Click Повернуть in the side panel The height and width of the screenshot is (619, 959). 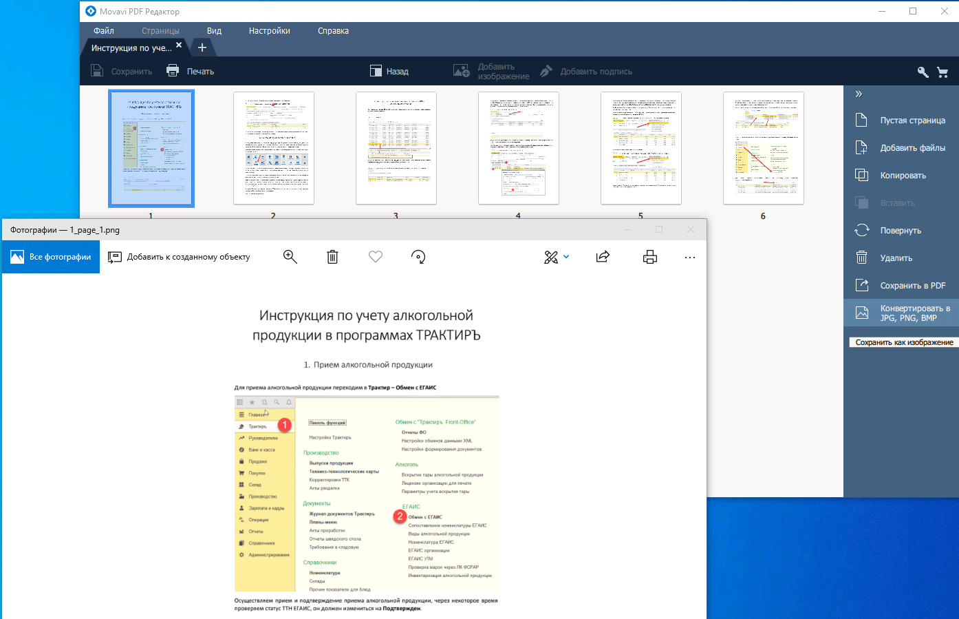[900, 231]
